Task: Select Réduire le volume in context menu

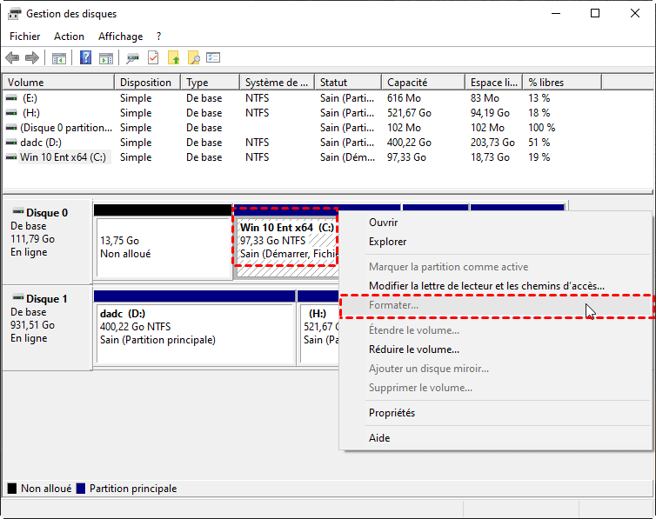Action: (x=414, y=349)
